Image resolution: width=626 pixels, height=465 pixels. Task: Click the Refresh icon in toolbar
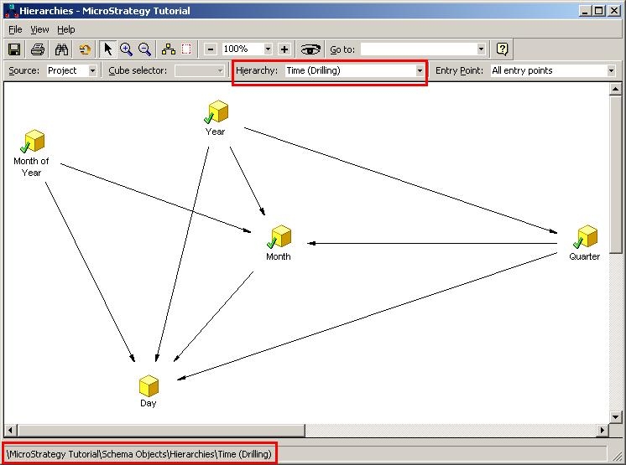85,49
